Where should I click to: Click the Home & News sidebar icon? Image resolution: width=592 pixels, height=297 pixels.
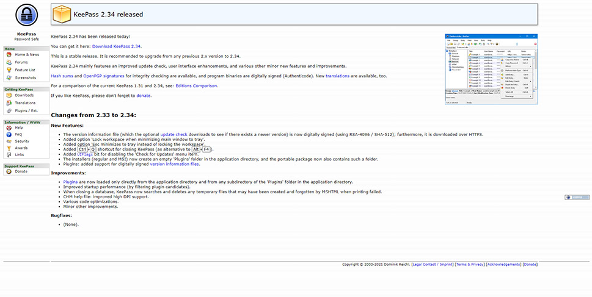(9, 55)
